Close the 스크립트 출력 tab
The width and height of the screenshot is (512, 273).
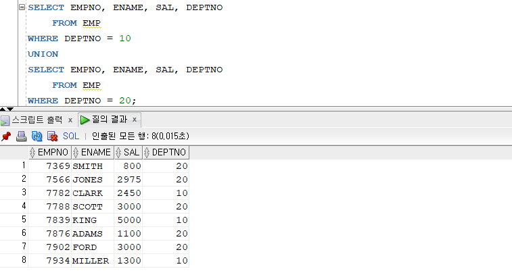pyautogui.click(x=70, y=120)
